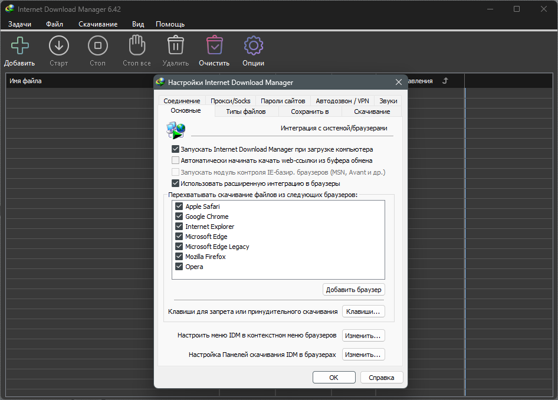Image resolution: width=558 pixels, height=400 pixels.
Task: Click the Стоп toolbar icon
Action: (97, 45)
